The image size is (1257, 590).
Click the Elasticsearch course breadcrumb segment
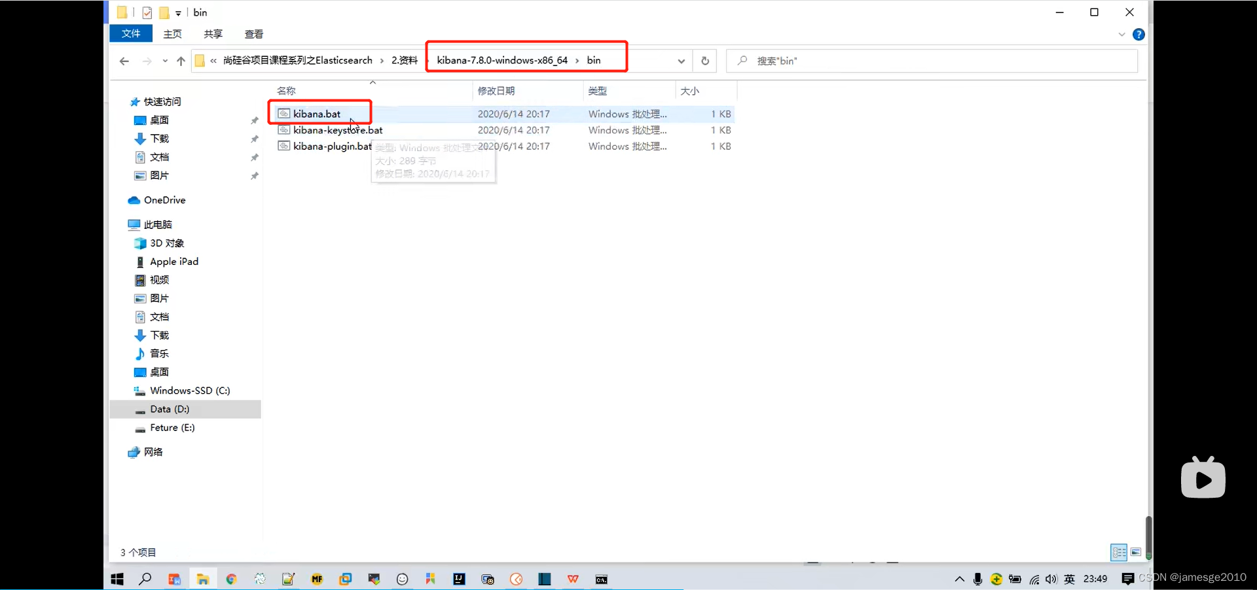(x=298, y=60)
